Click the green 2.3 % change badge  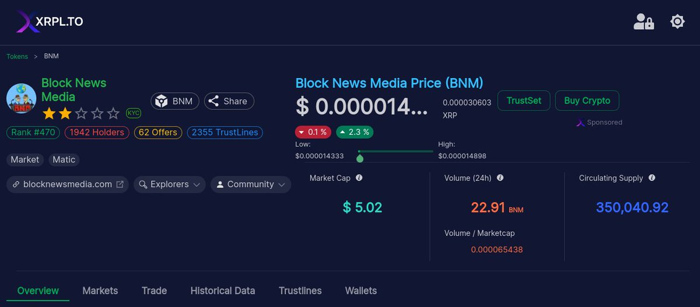pos(355,132)
